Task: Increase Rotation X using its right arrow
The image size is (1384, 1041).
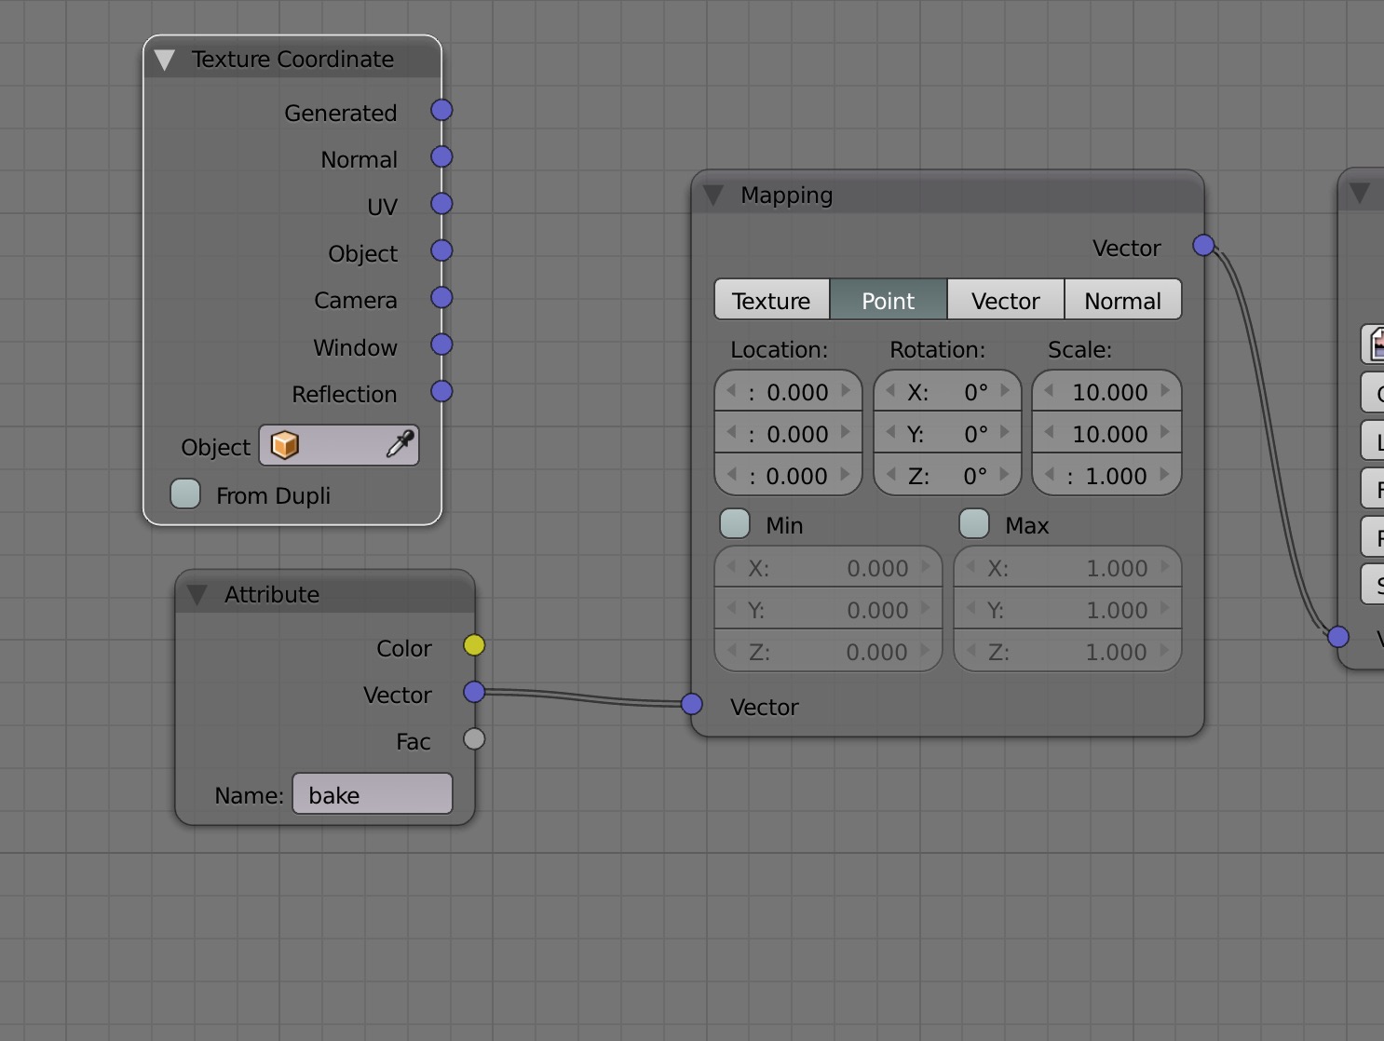Action: (x=1006, y=391)
